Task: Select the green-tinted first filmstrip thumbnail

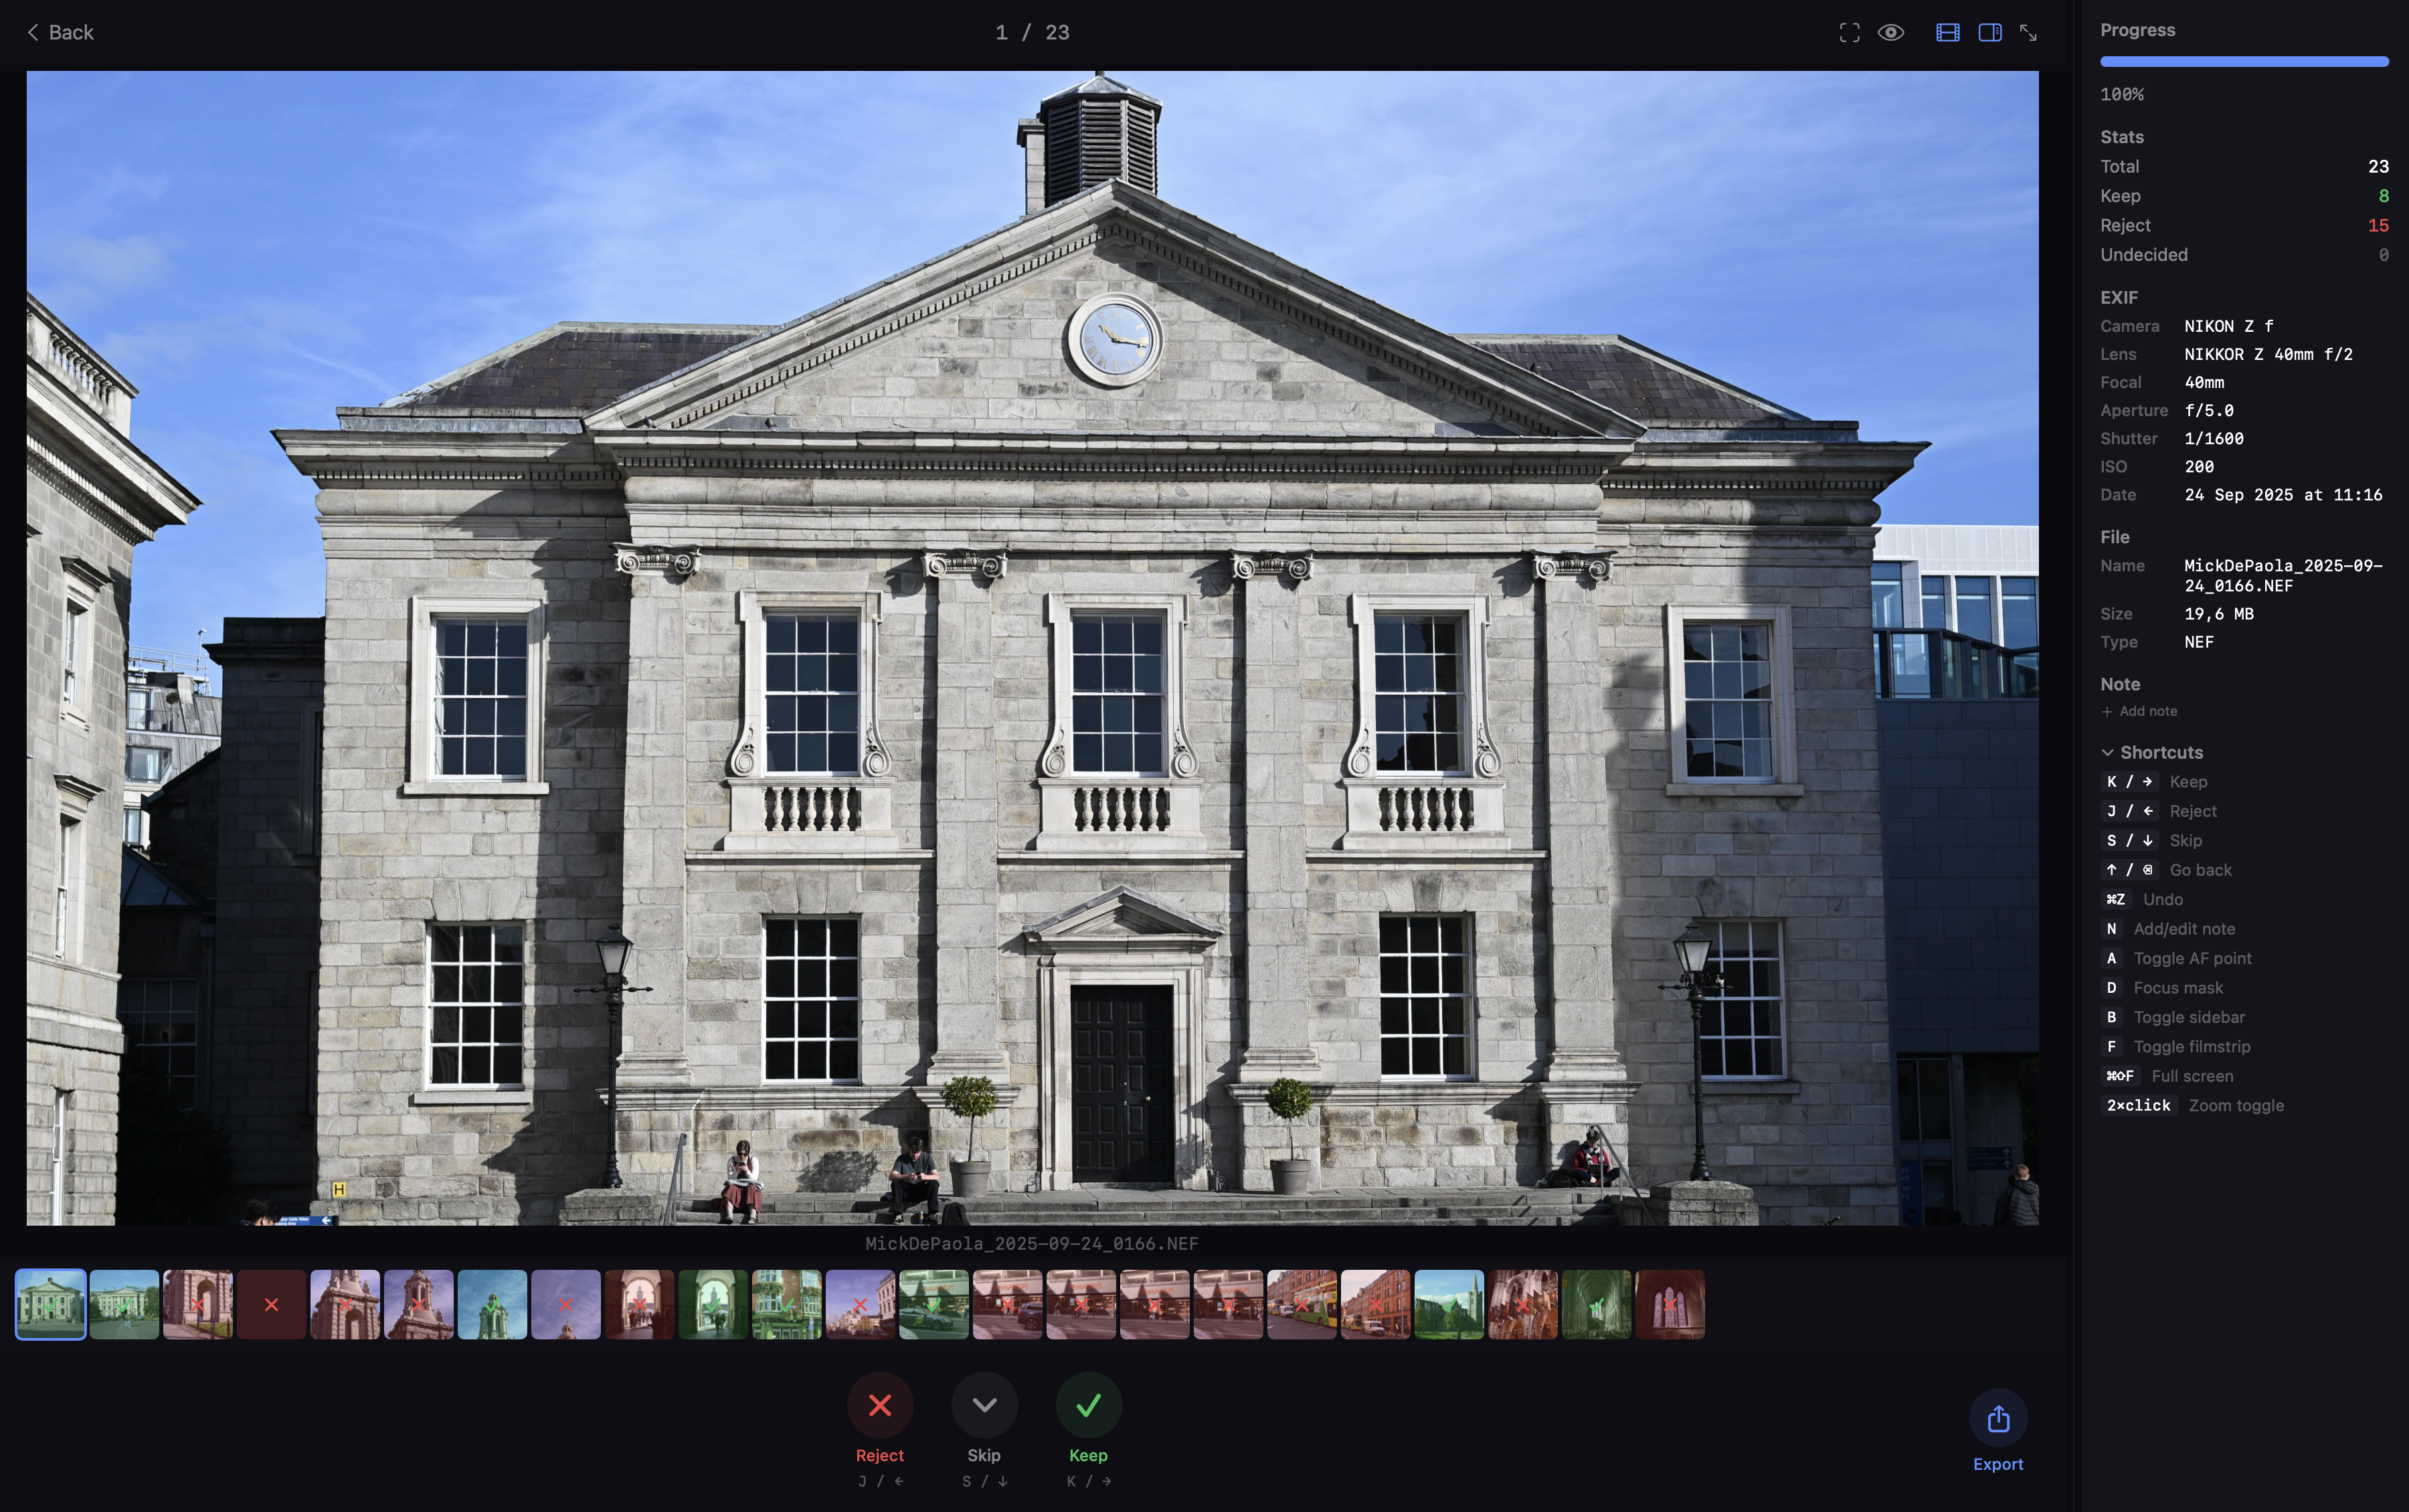Action: click(51, 1304)
